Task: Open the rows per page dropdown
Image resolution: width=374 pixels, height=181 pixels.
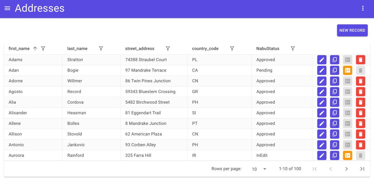Action: tap(259, 169)
